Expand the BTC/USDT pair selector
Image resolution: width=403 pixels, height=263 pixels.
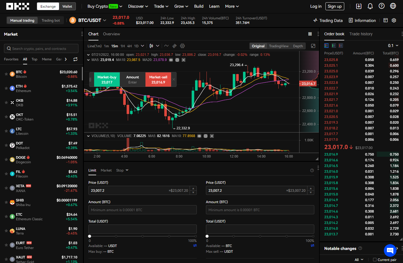click(105, 20)
